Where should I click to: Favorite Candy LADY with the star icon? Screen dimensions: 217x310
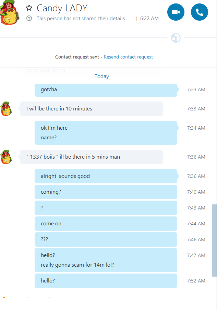(29, 8)
